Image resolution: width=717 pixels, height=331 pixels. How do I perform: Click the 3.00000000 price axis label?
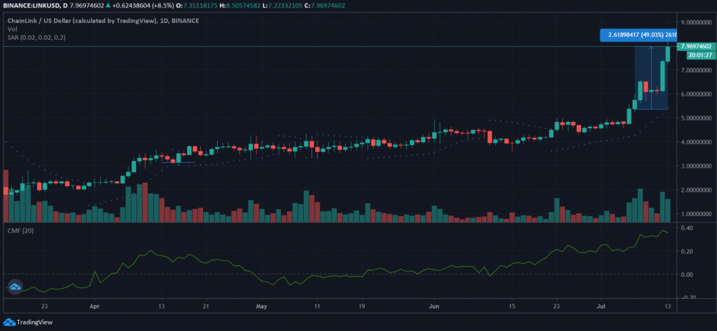click(696, 166)
